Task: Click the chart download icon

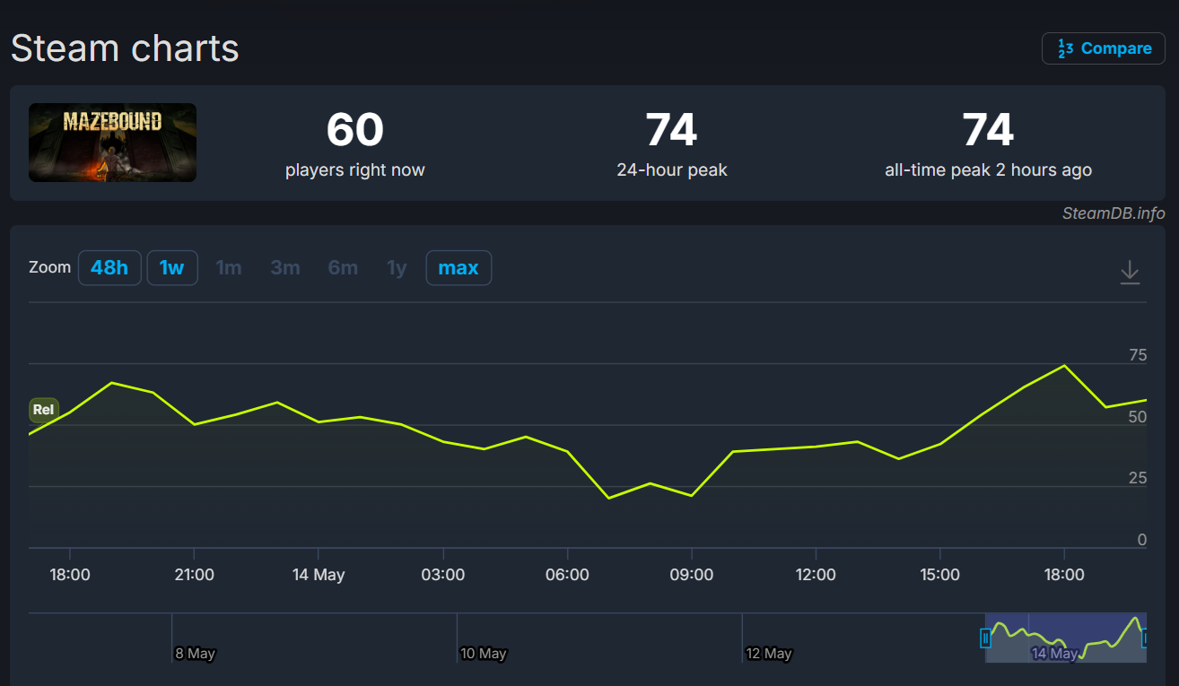Action: point(1130,272)
